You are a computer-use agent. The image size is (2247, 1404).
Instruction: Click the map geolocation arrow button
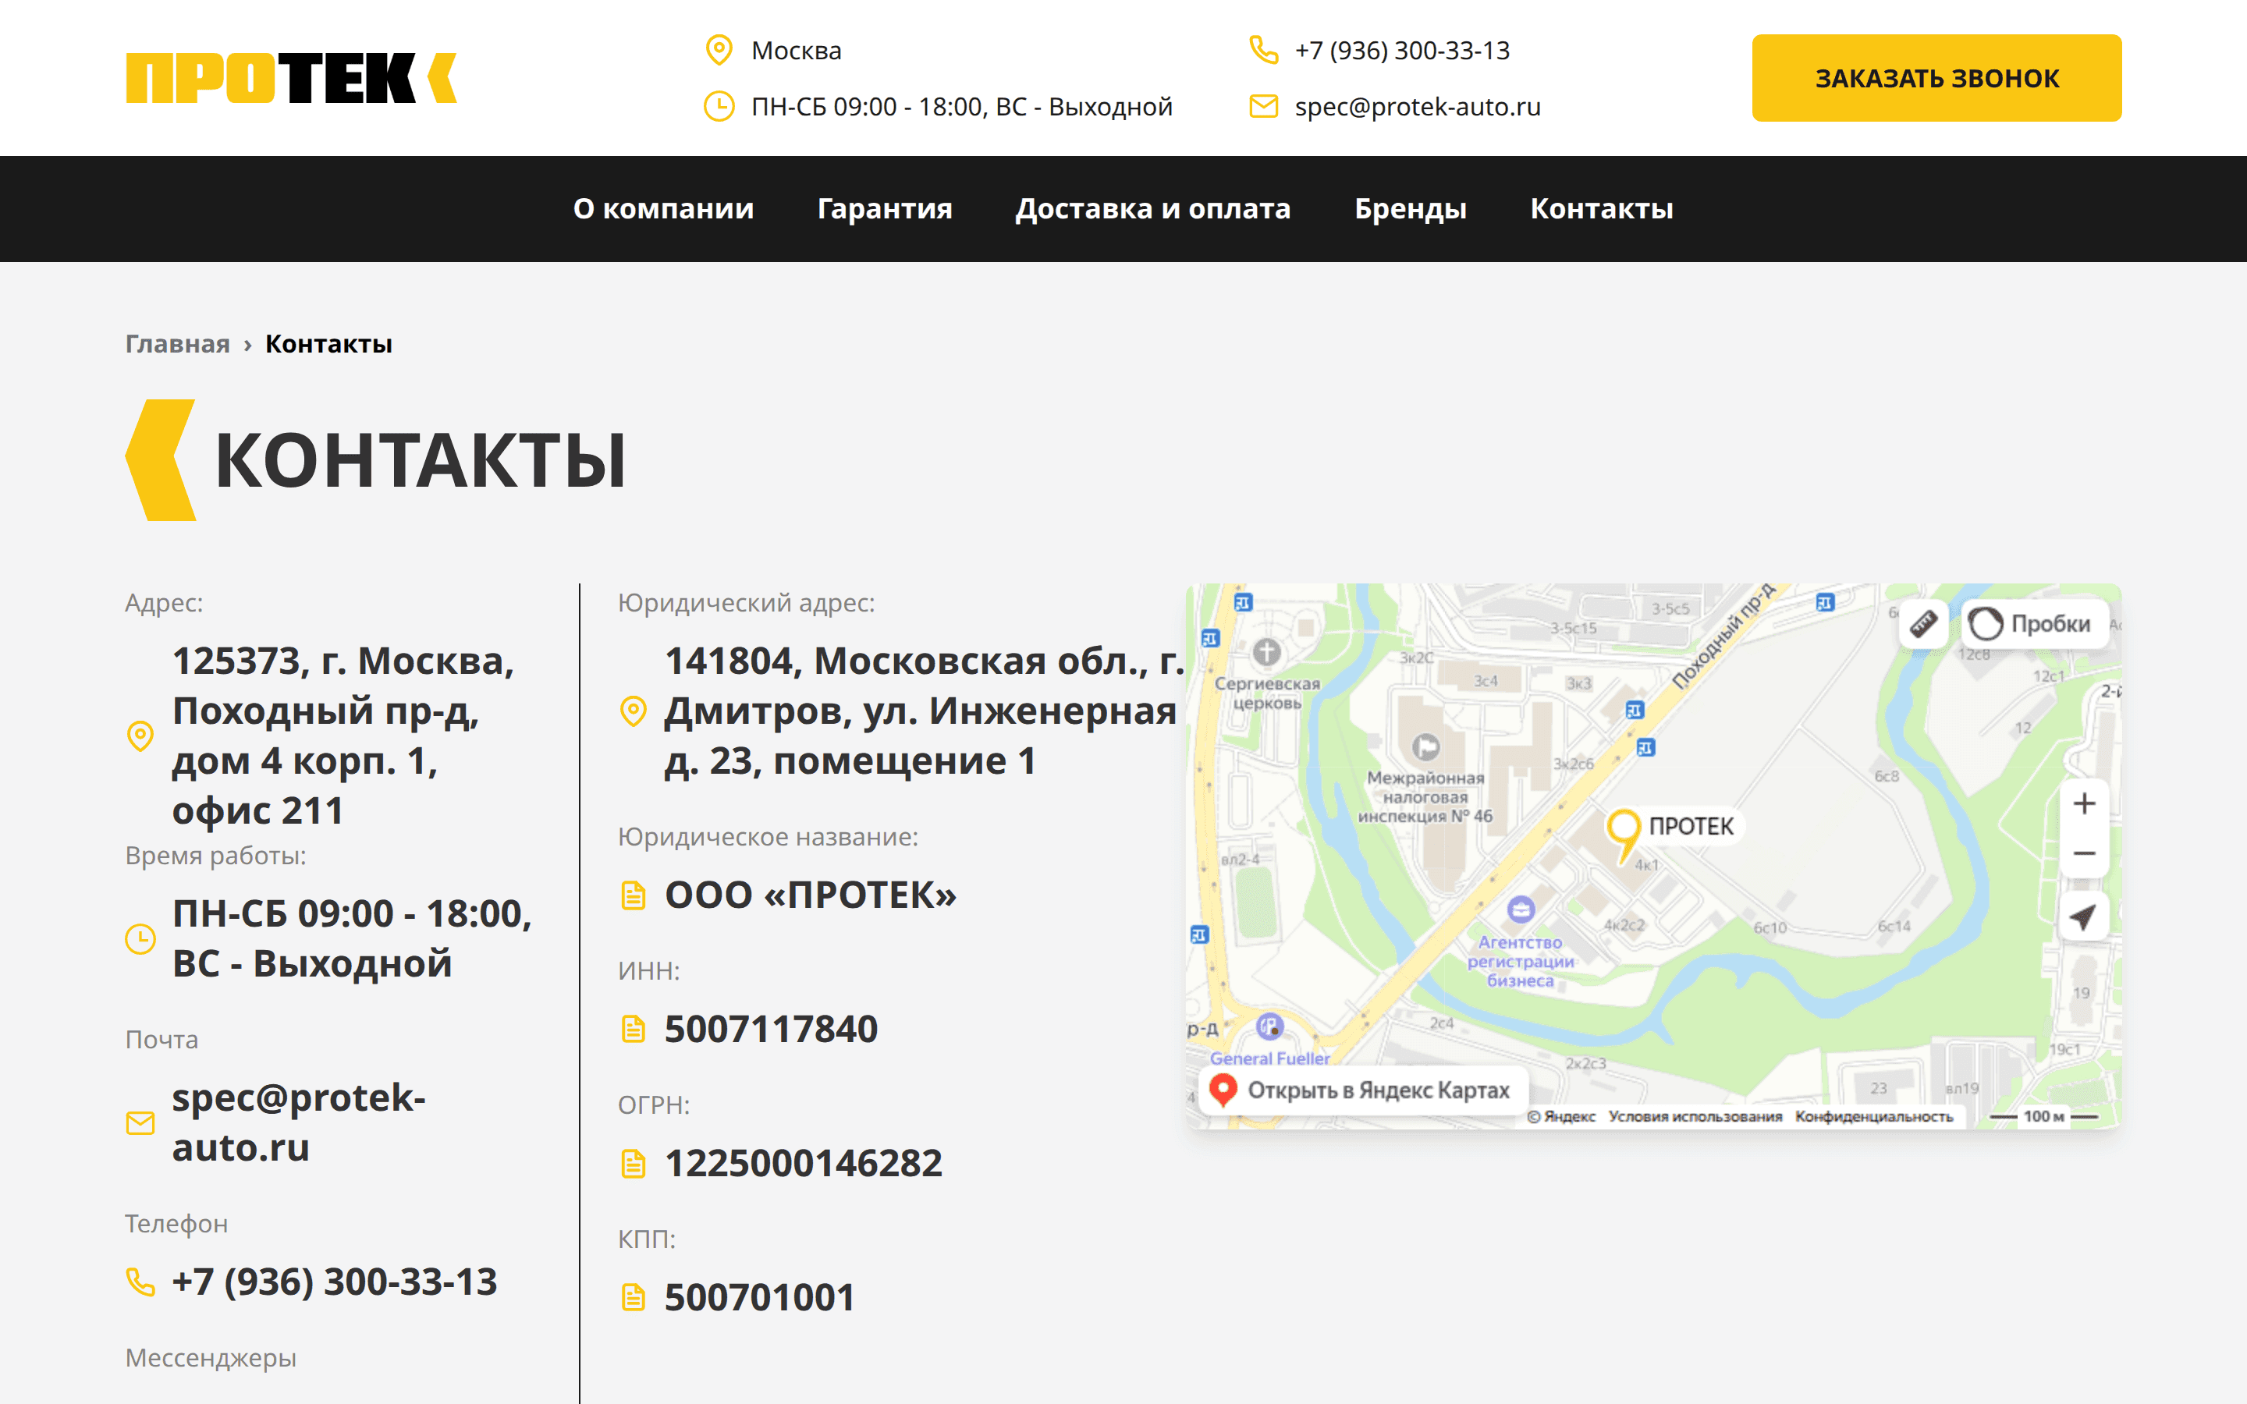(2084, 916)
